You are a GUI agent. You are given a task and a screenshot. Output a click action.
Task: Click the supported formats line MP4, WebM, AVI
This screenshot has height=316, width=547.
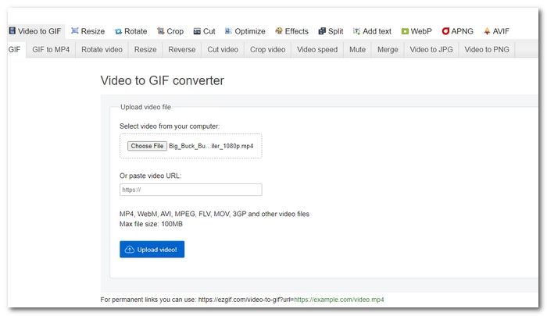point(215,214)
